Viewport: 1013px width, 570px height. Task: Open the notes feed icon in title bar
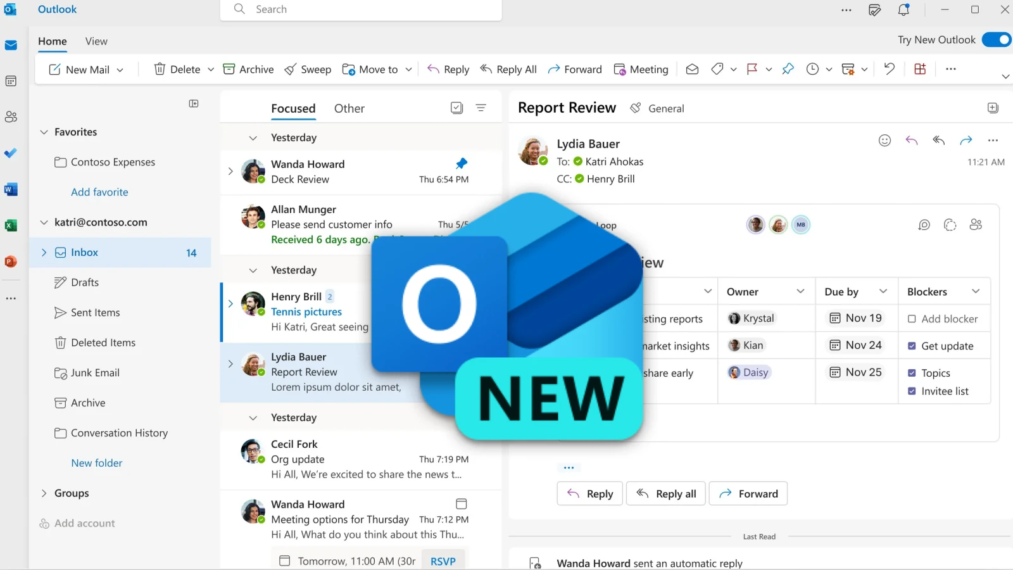874,9
